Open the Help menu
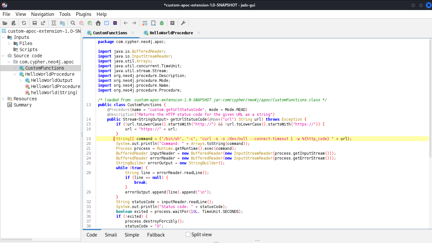 pos(102,14)
